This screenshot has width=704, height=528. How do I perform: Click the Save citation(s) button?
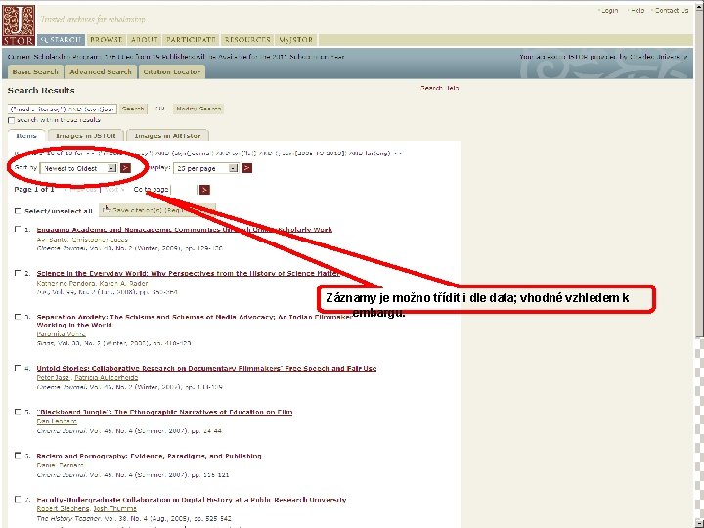coord(157,210)
